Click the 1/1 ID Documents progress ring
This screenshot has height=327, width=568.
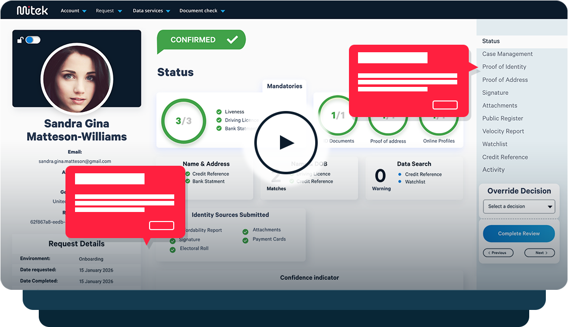[x=338, y=116]
